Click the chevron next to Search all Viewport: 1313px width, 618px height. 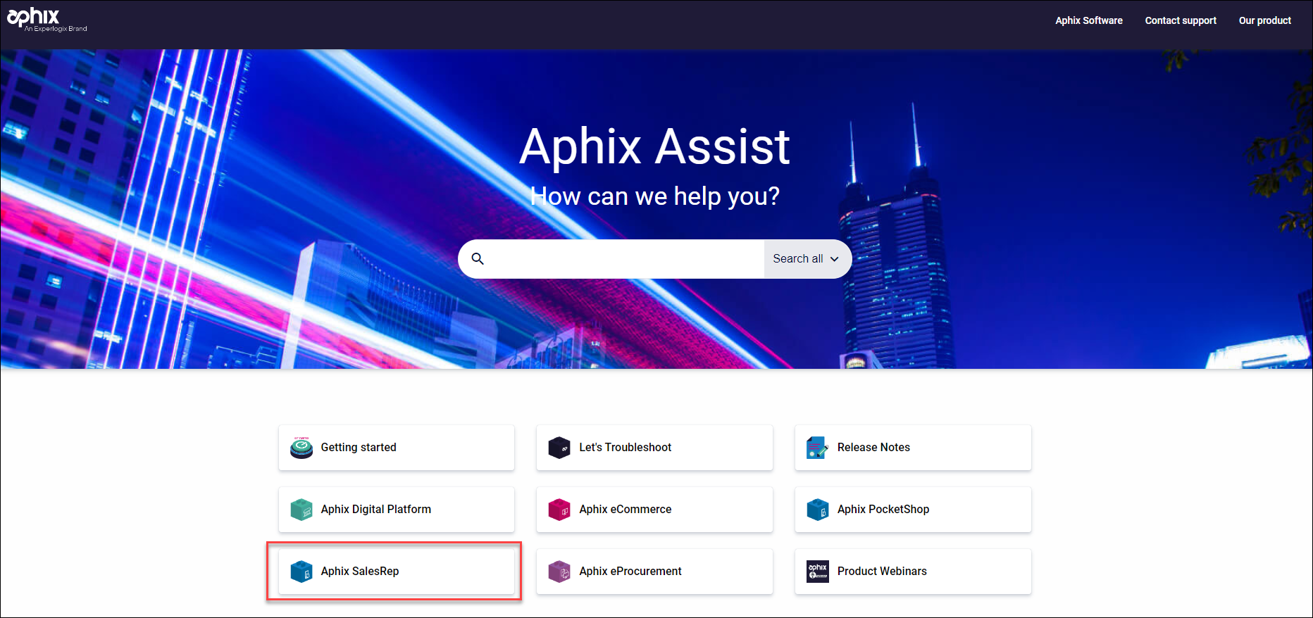[x=835, y=259]
